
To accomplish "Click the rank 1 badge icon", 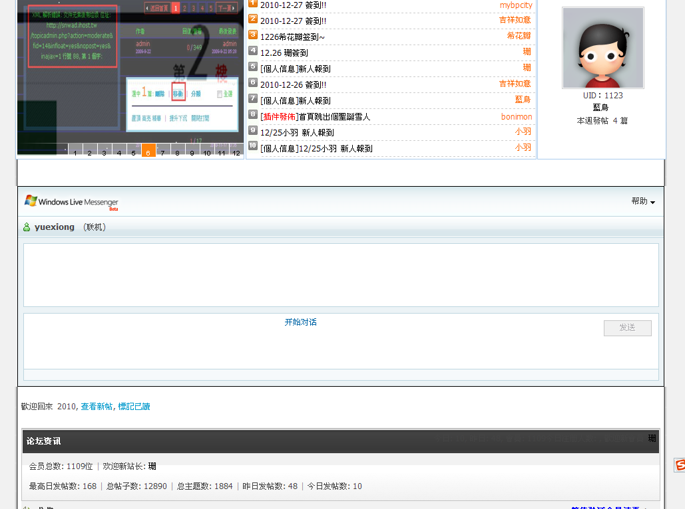I will [253, 3].
